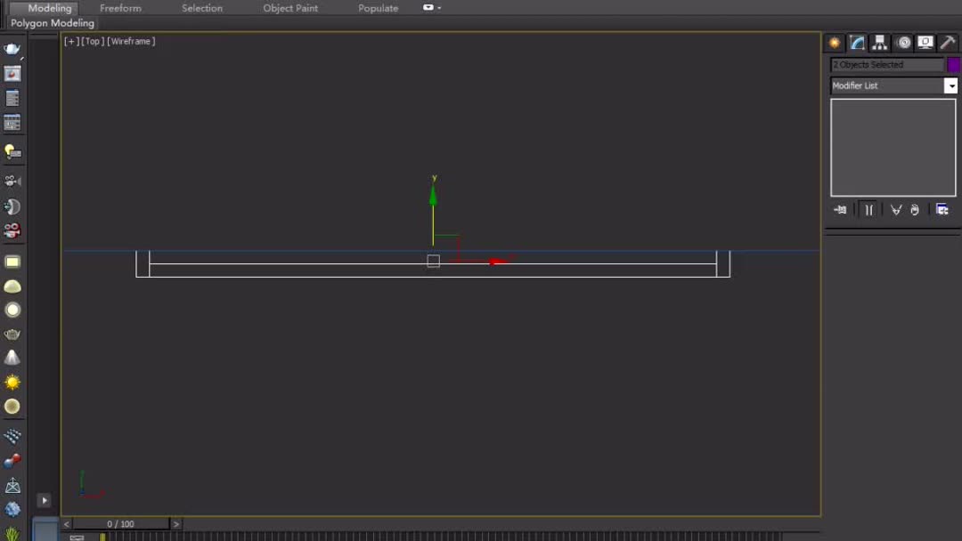
Task: Switch to the Freeform ribbon tab
Action: pos(120,8)
